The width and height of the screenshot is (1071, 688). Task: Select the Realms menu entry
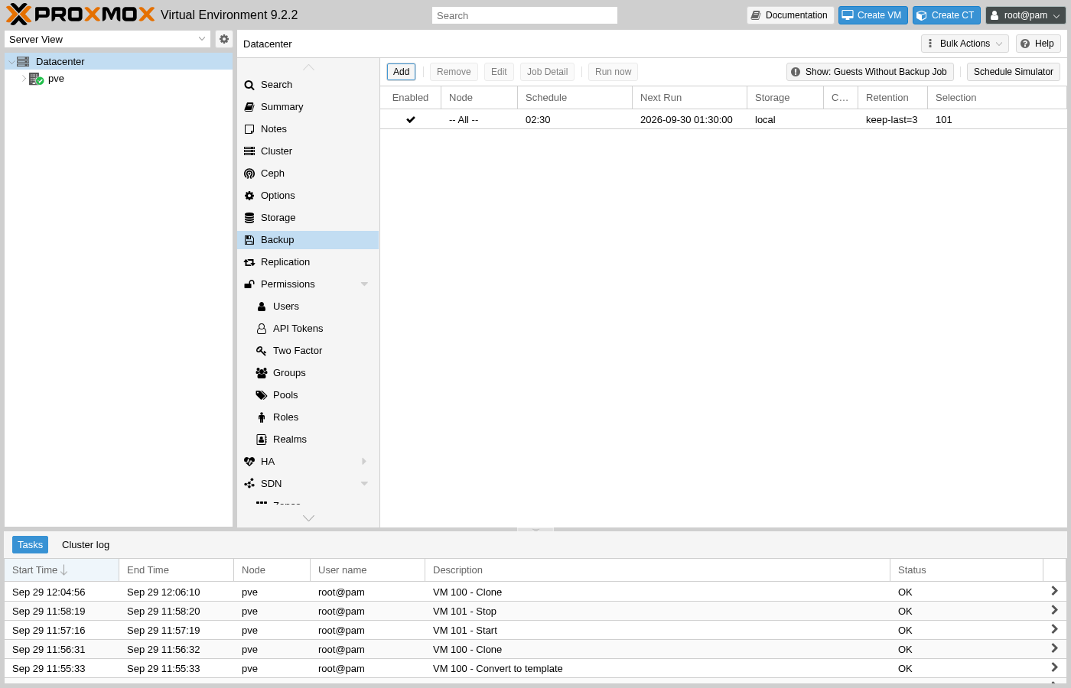click(308, 440)
